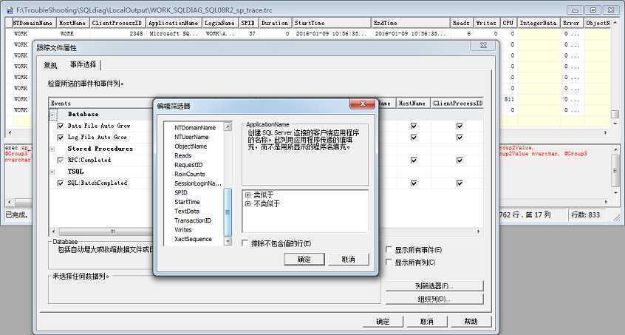
Task: Collapse the TSQL event category
Action: coord(52,172)
